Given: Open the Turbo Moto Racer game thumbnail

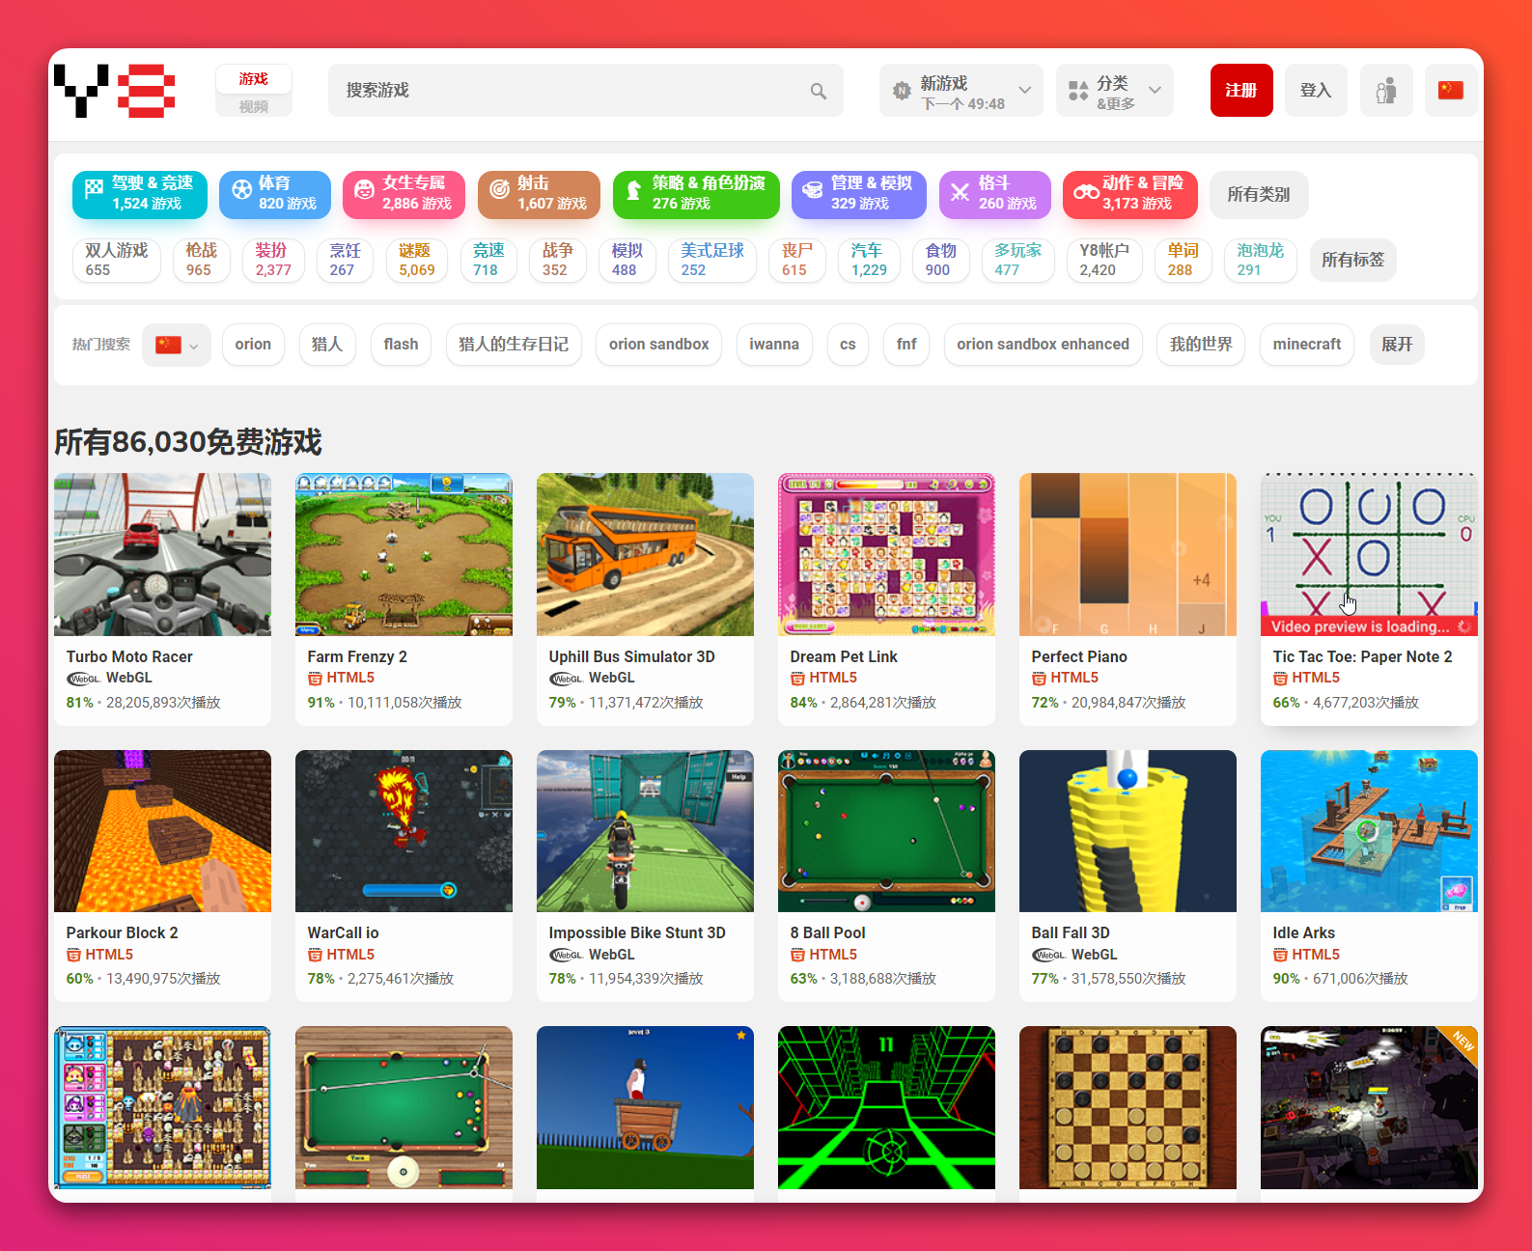Looking at the screenshot, I should tap(162, 554).
